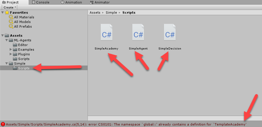Switch to the Animator tab
This screenshot has height=127, width=262.
[100, 2]
